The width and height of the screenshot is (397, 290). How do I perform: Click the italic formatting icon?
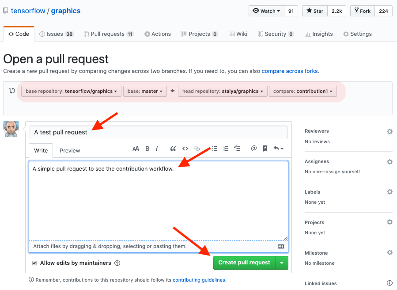pos(157,149)
